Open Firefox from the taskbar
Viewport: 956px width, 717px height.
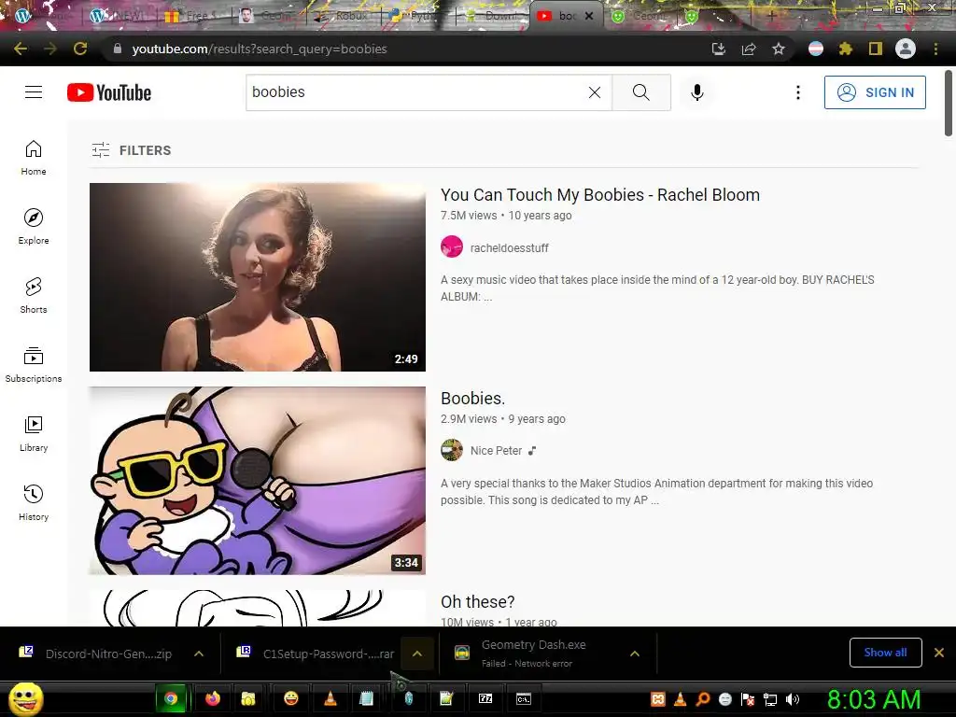coord(212,698)
